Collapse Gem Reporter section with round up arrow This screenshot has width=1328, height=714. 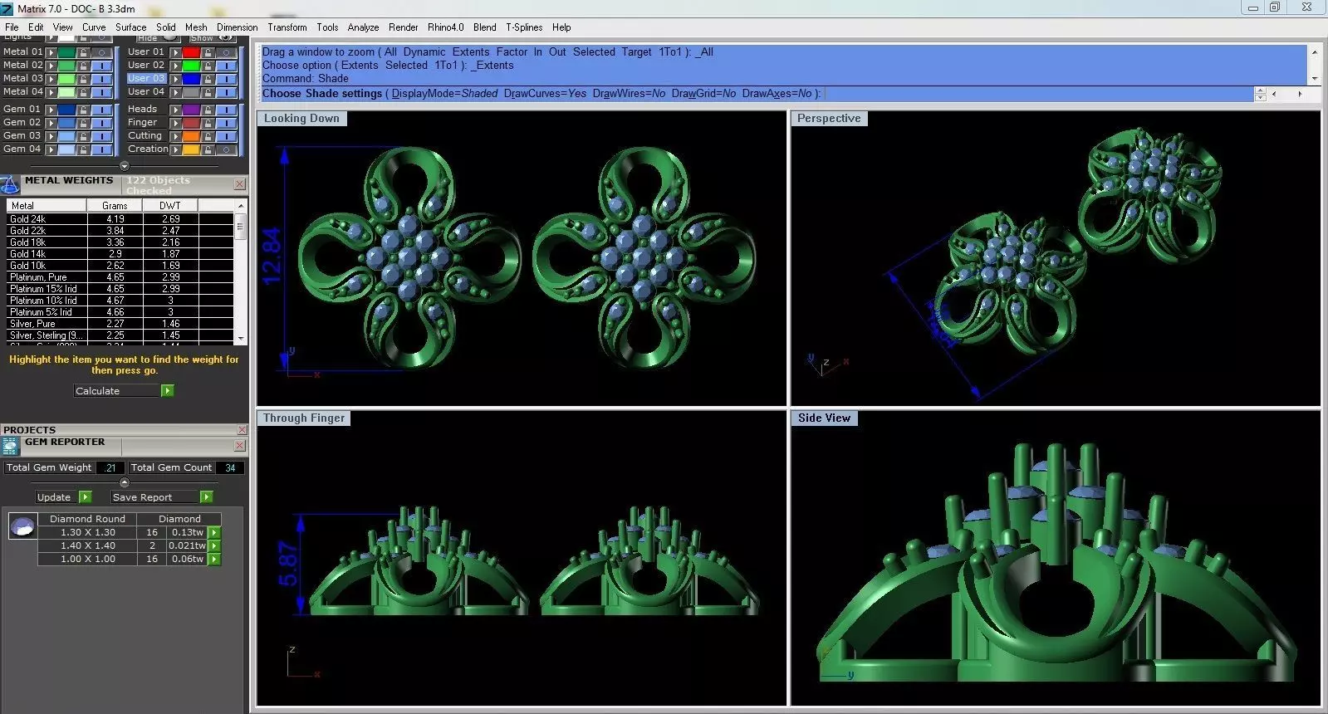pyautogui.click(x=125, y=482)
